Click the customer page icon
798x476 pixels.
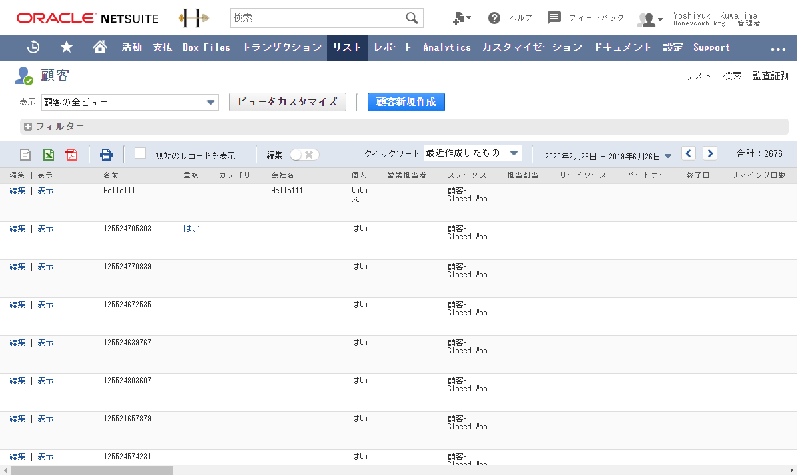pos(23,76)
